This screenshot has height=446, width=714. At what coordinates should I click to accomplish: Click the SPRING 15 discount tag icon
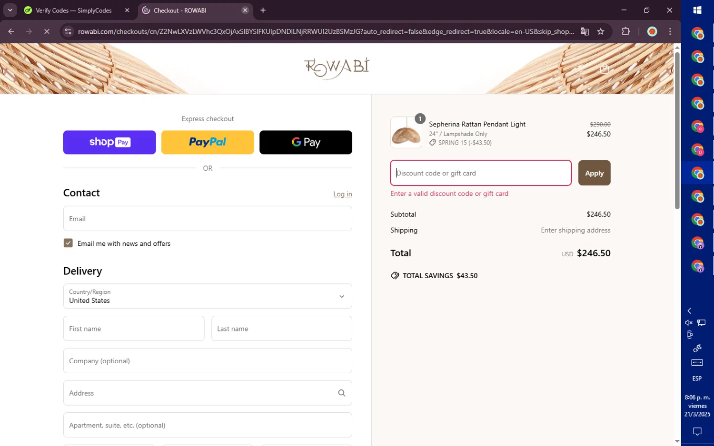[x=432, y=143]
